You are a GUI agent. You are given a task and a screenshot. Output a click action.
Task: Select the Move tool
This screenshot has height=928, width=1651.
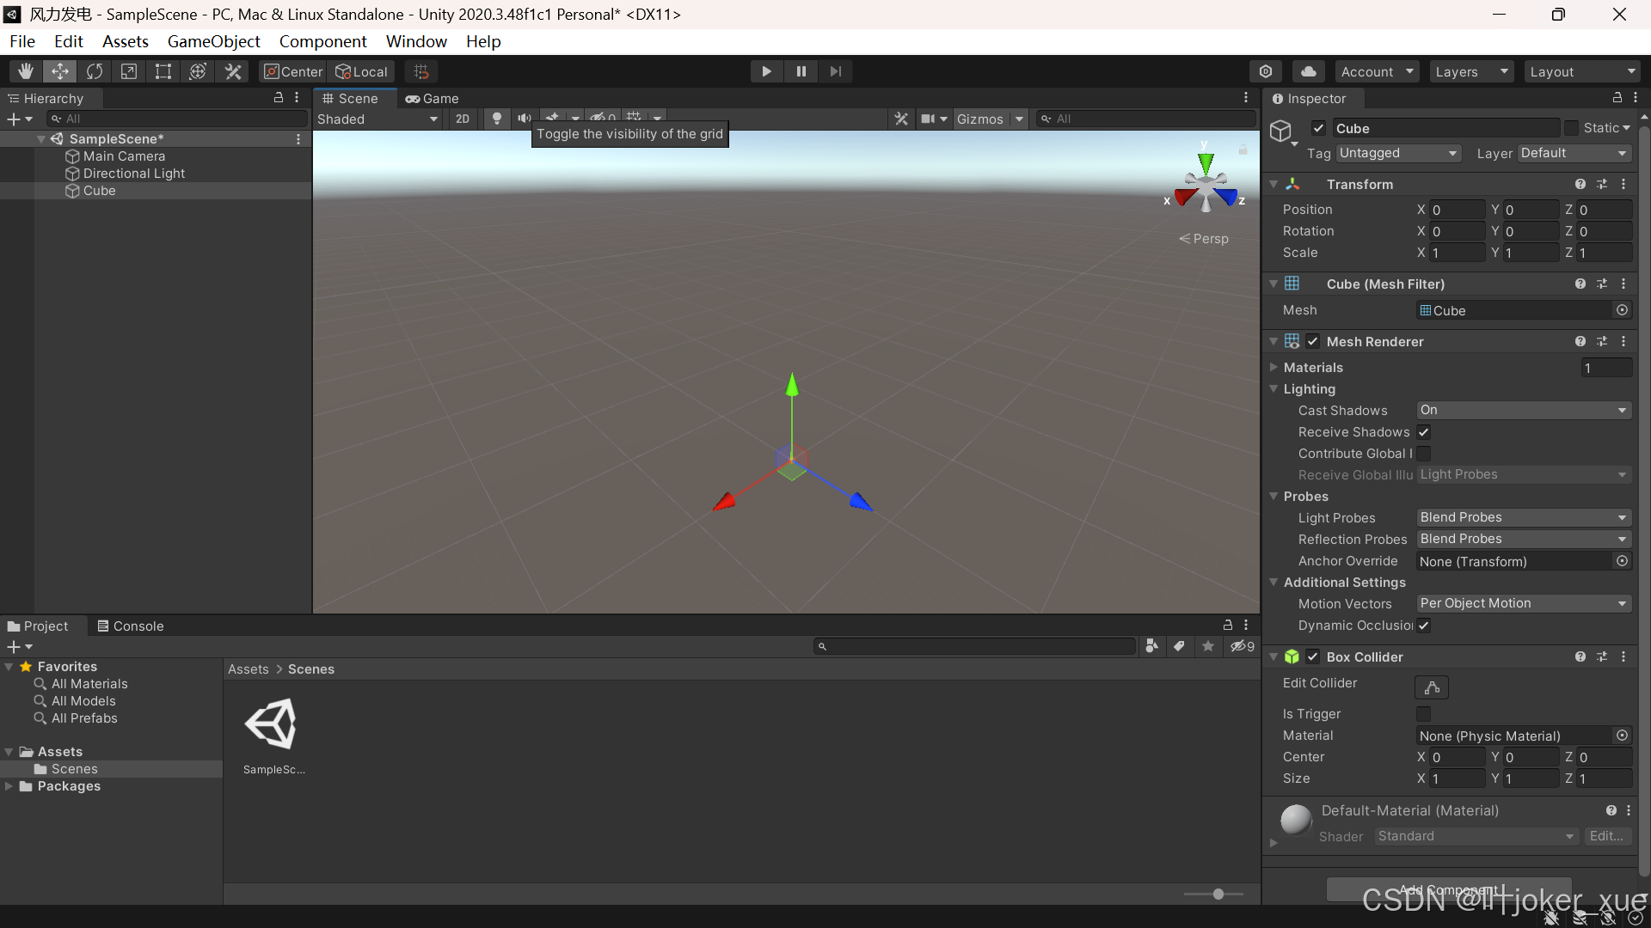[x=59, y=71]
